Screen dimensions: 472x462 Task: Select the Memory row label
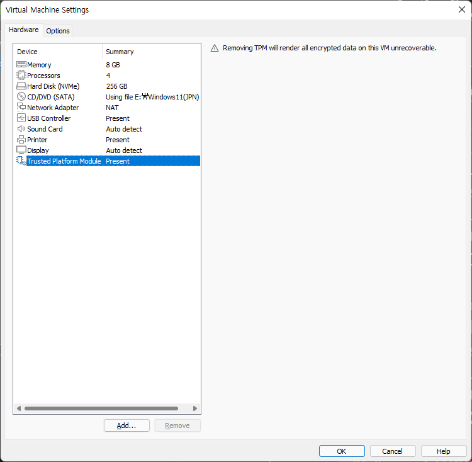pyautogui.click(x=39, y=65)
